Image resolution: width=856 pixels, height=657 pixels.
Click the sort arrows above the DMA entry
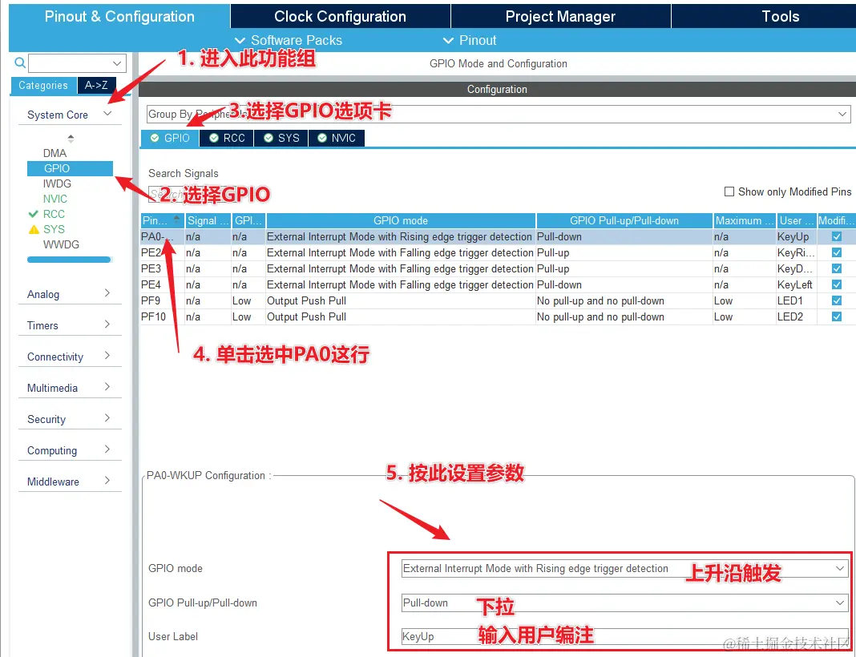(71, 138)
